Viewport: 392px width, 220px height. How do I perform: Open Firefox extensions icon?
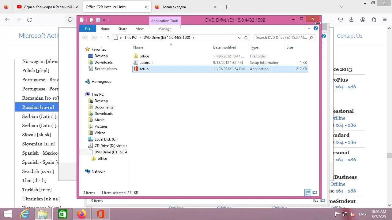pos(374,20)
